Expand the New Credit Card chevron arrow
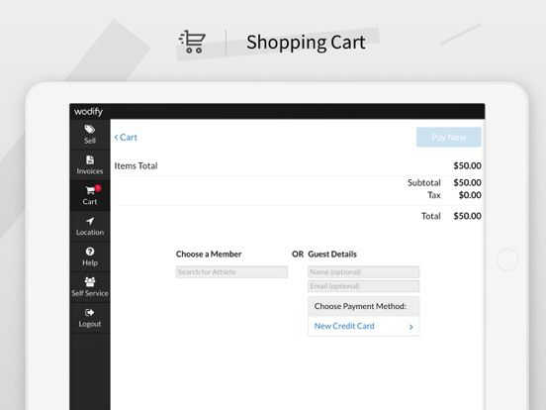This screenshot has height=410, width=546. (x=410, y=327)
